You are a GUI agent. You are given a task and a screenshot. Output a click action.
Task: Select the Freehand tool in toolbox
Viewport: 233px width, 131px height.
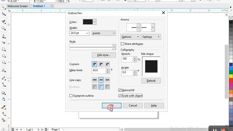pos(3,36)
